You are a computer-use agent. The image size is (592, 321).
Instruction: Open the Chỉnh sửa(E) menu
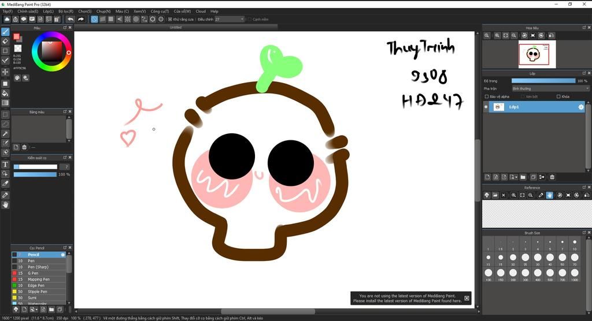coord(28,12)
